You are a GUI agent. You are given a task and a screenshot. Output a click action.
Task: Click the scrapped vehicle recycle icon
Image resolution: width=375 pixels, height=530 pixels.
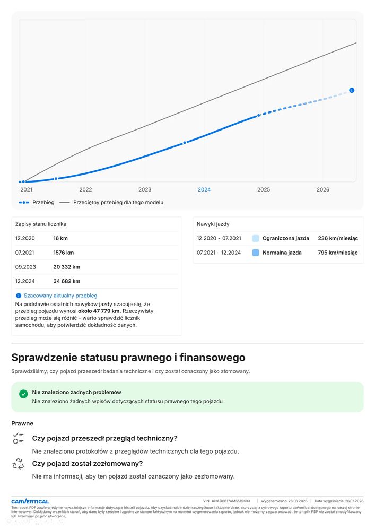pyautogui.click(x=18, y=464)
